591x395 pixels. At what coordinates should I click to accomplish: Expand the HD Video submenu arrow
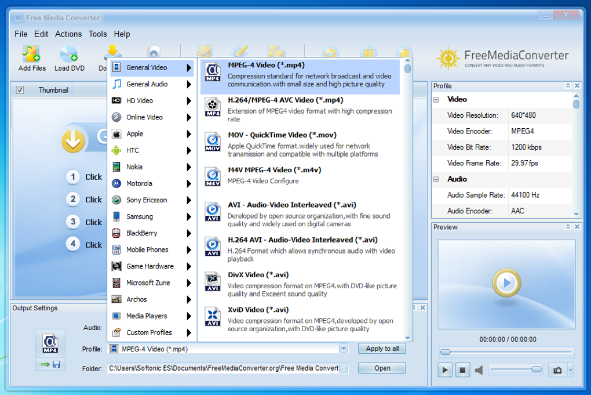pyautogui.click(x=189, y=101)
